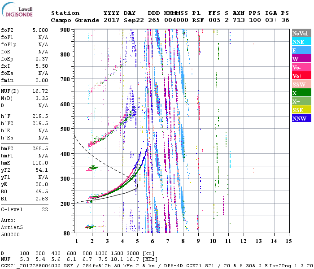Click the time value 004000
The image size is (314, 269).
point(176,20)
